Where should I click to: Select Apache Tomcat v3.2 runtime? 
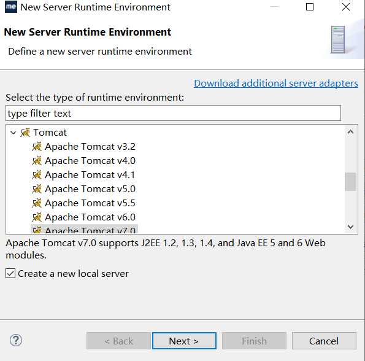pyautogui.click(x=90, y=147)
